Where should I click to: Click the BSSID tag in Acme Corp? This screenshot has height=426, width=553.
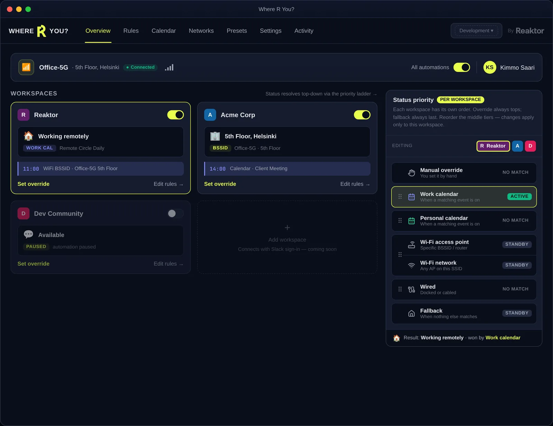220,148
